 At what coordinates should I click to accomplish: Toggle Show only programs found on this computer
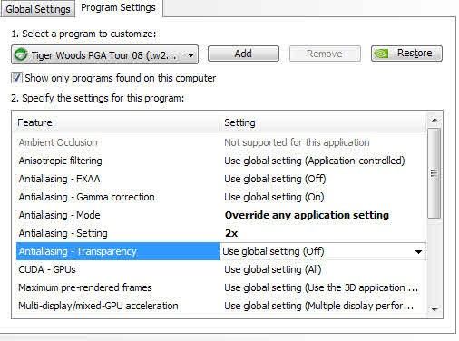click(16, 78)
